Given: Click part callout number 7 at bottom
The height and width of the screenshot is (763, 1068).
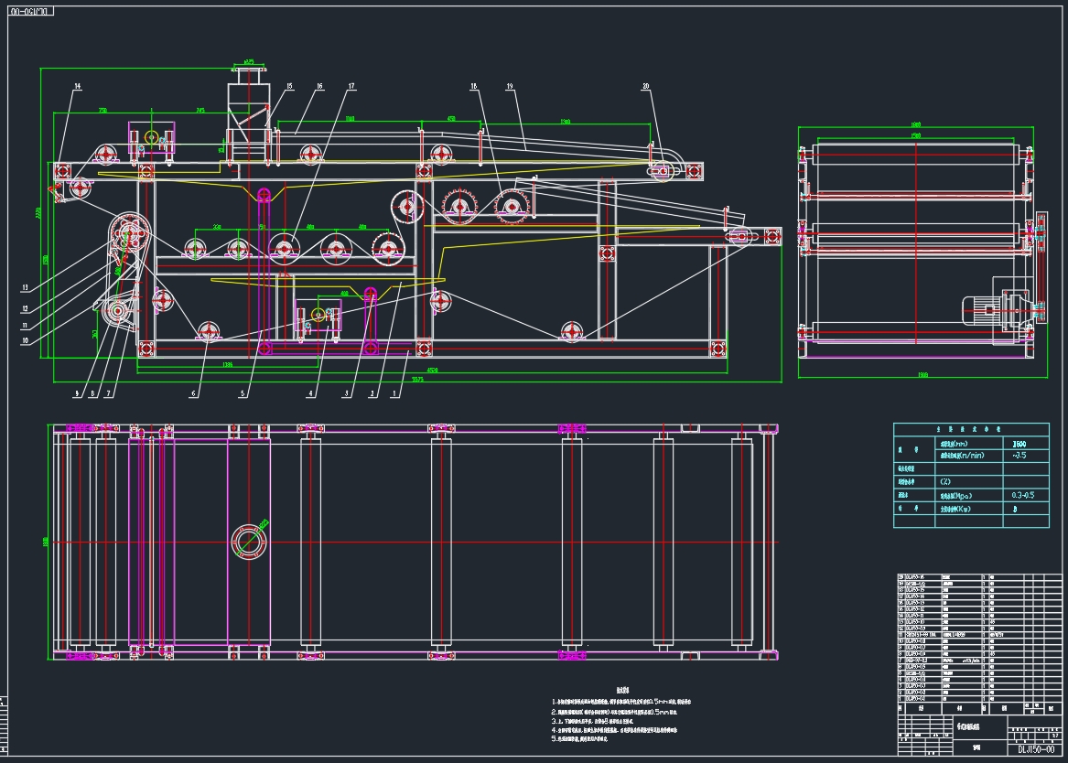Looking at the screenshot, I should tap(108, 393).
